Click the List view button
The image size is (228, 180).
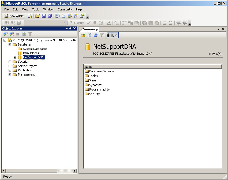coord(112,35)
